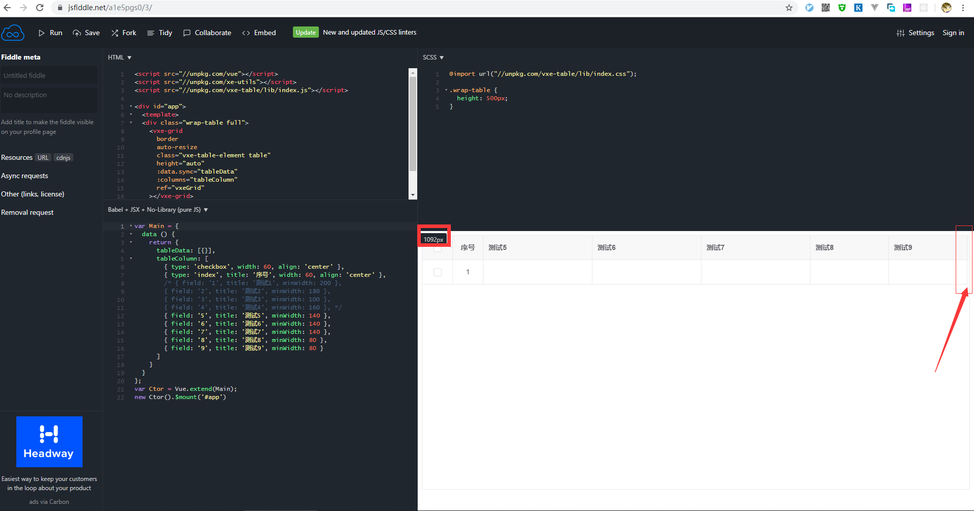Save the current fiddle
This screenshot has width=974, height=511.
tap(86, 33)
